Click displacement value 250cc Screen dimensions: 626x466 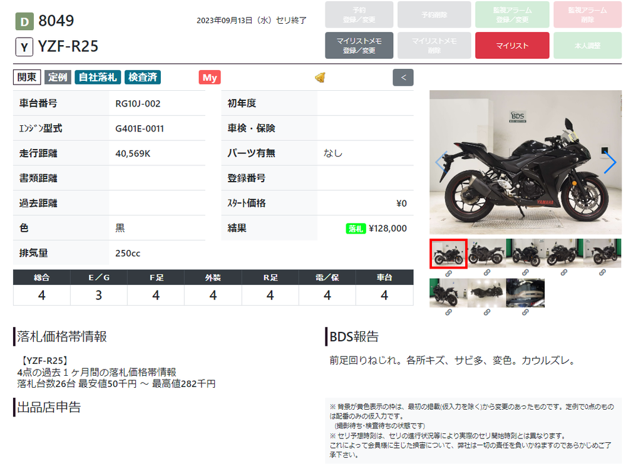coord(128,253)
